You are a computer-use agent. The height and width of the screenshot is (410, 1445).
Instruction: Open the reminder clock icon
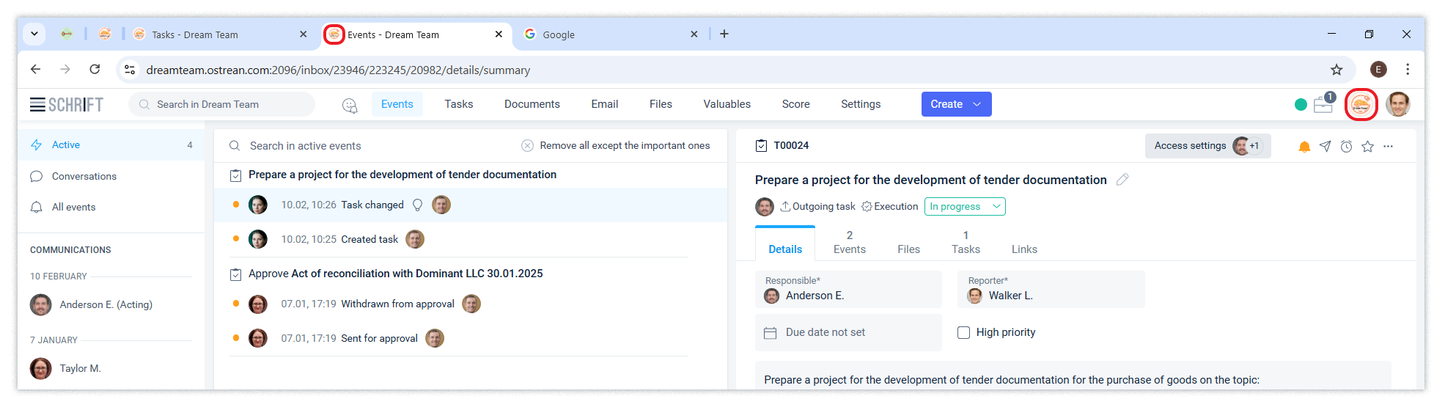1346,147
